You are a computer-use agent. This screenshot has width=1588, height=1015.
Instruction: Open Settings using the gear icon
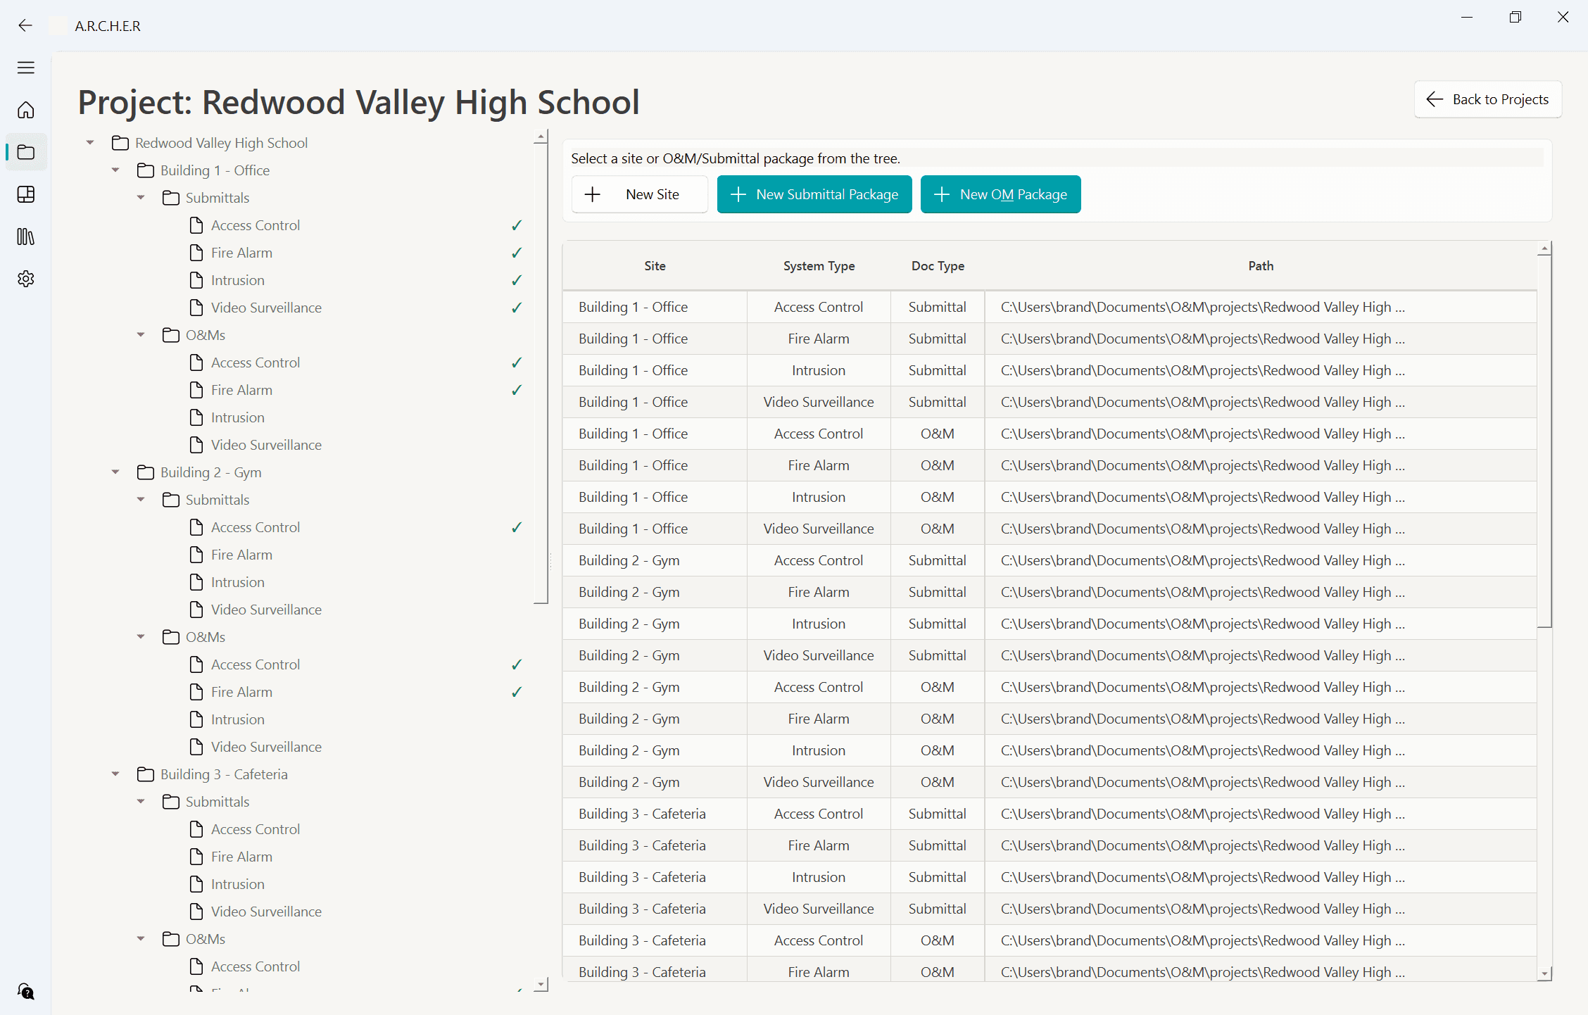[25, 279]
